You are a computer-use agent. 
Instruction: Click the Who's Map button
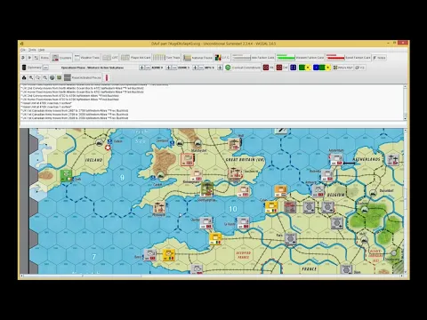click(342, 68)
